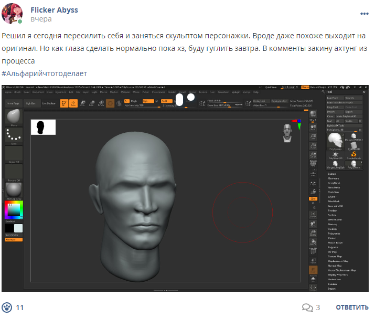Open the Flicker Abyss author name link

coord(55,10)
